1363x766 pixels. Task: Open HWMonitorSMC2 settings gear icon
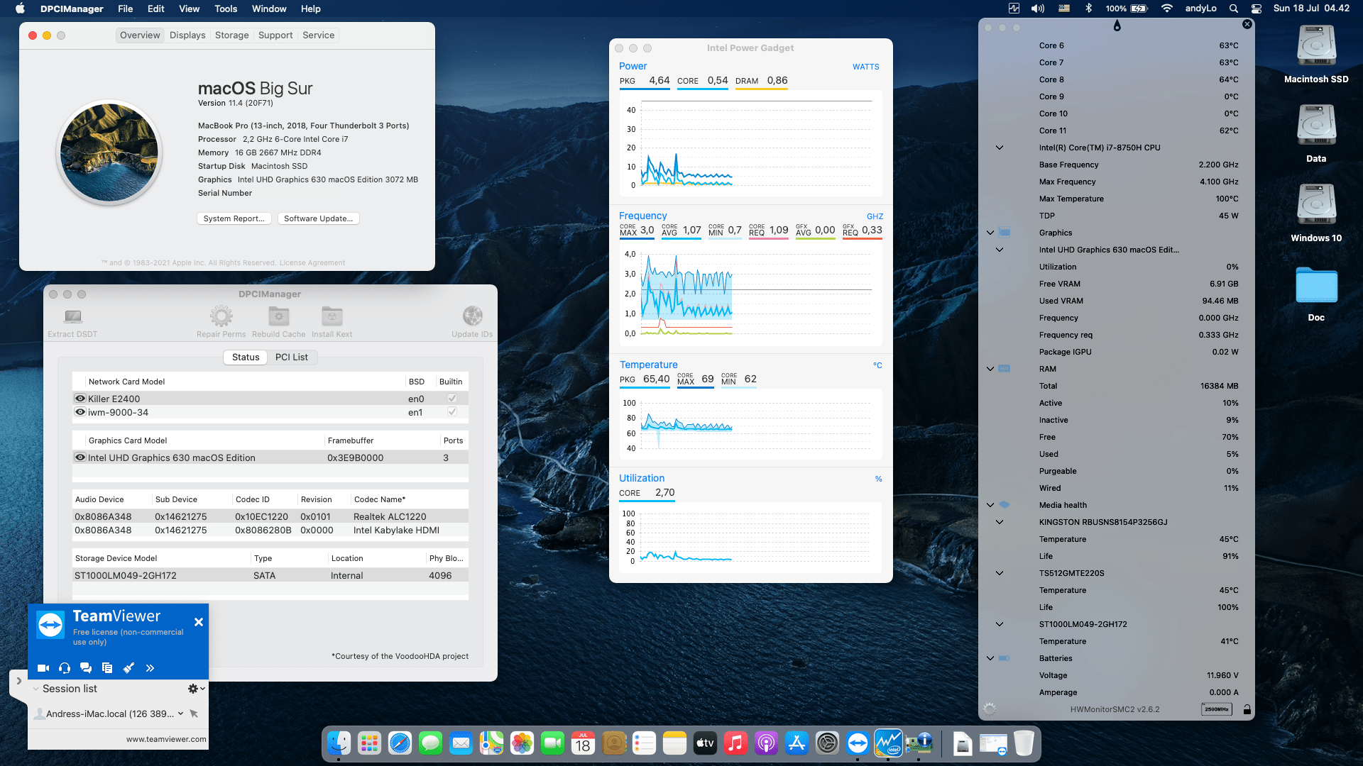click(x=990, y=709)
